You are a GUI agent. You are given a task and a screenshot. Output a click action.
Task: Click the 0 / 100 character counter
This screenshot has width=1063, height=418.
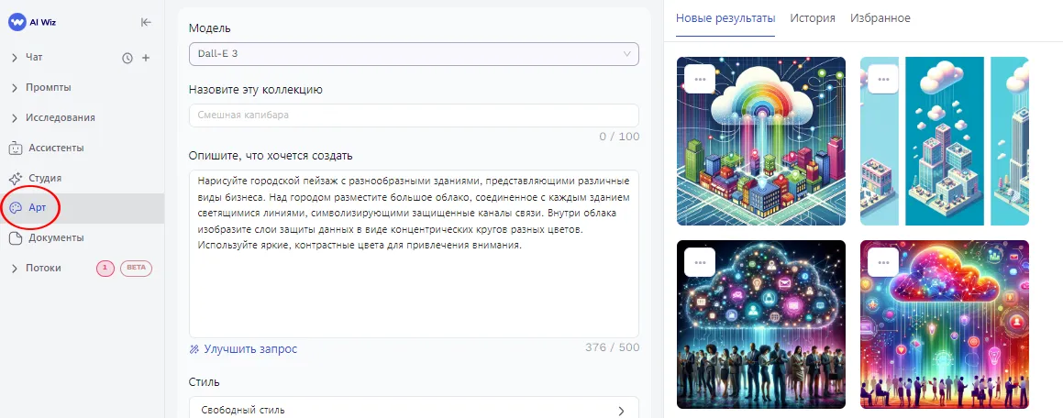tap(619, 137)
